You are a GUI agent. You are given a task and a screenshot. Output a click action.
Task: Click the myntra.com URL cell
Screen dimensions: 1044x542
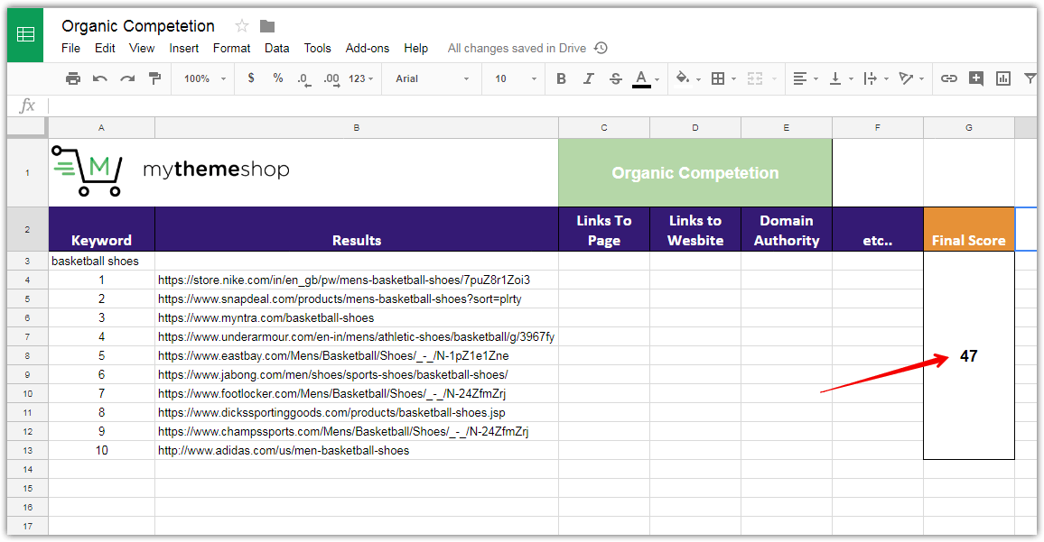[x=356, y=317]
